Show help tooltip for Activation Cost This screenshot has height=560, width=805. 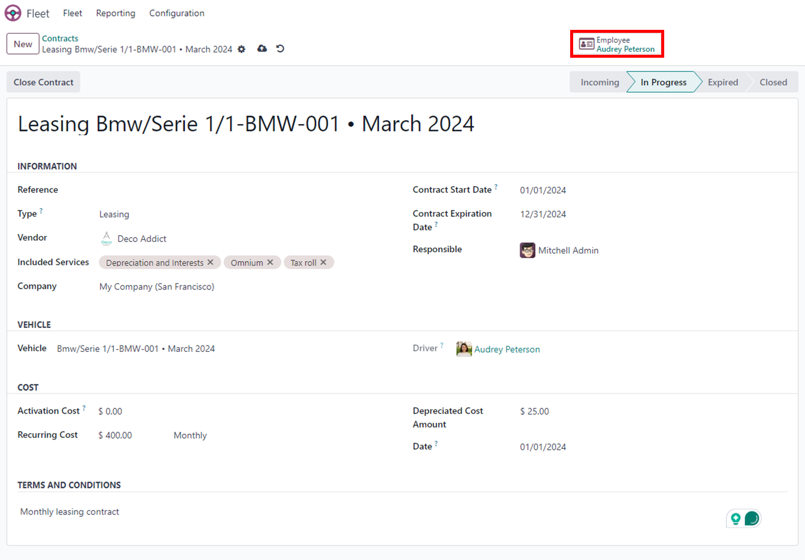[x=84, y=408]
